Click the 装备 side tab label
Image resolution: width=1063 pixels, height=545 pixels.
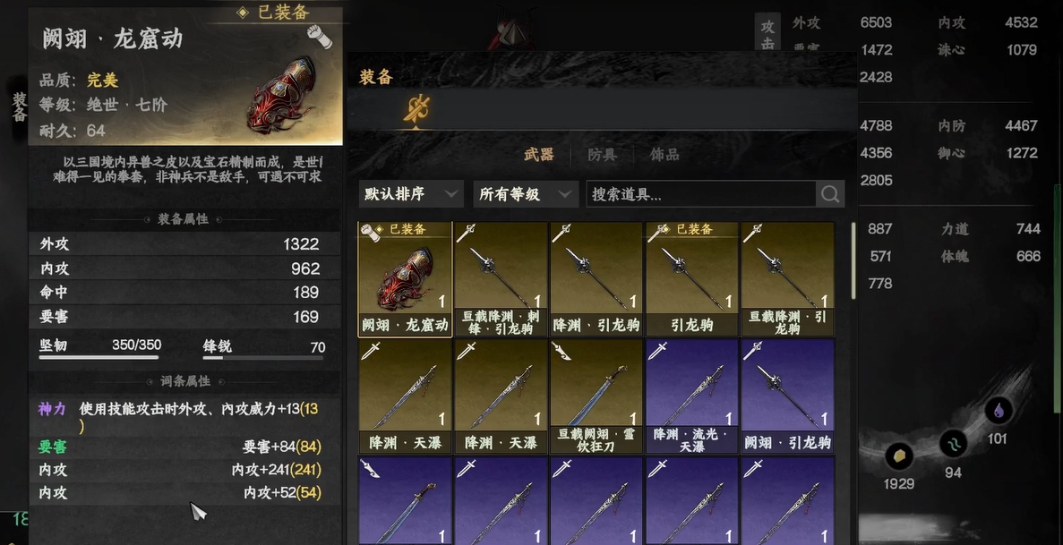point(19,107)
